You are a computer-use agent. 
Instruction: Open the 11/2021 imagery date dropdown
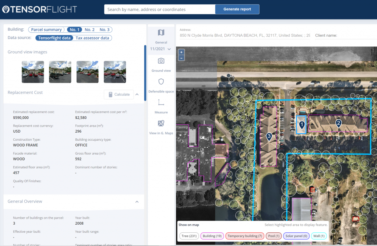tap(161, 49)
